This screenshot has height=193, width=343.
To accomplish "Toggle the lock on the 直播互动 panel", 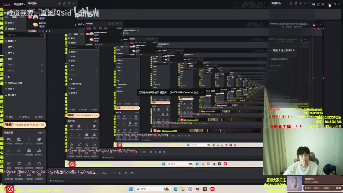I will (x=291, y=3).
